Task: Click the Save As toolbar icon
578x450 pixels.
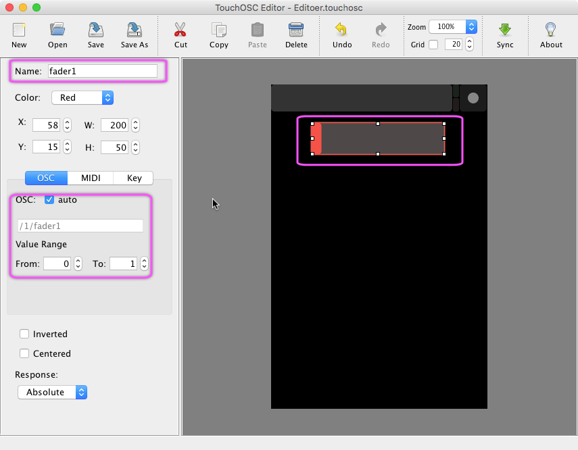Action: click(x=134, y=30)
